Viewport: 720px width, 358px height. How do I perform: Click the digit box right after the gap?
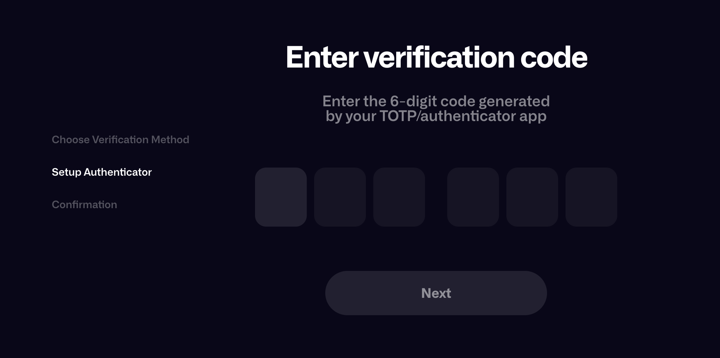(x=473, y=197)
